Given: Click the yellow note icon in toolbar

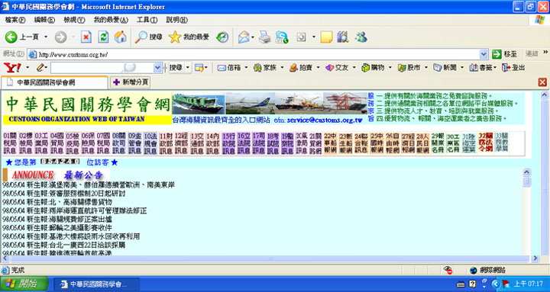Looking at the screenshot, I should click(326, 37).
